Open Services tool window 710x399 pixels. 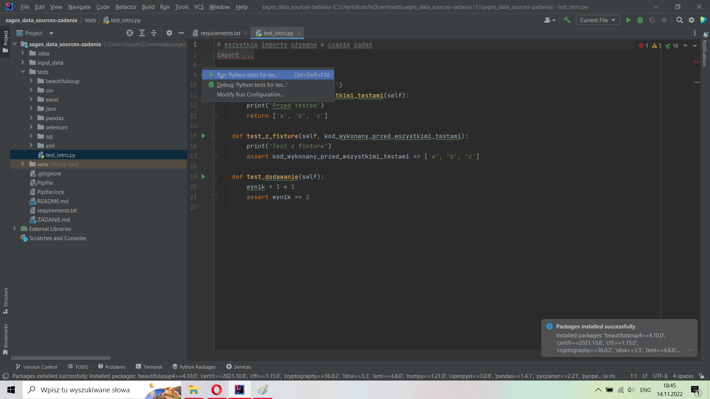[x=239, y=366]
